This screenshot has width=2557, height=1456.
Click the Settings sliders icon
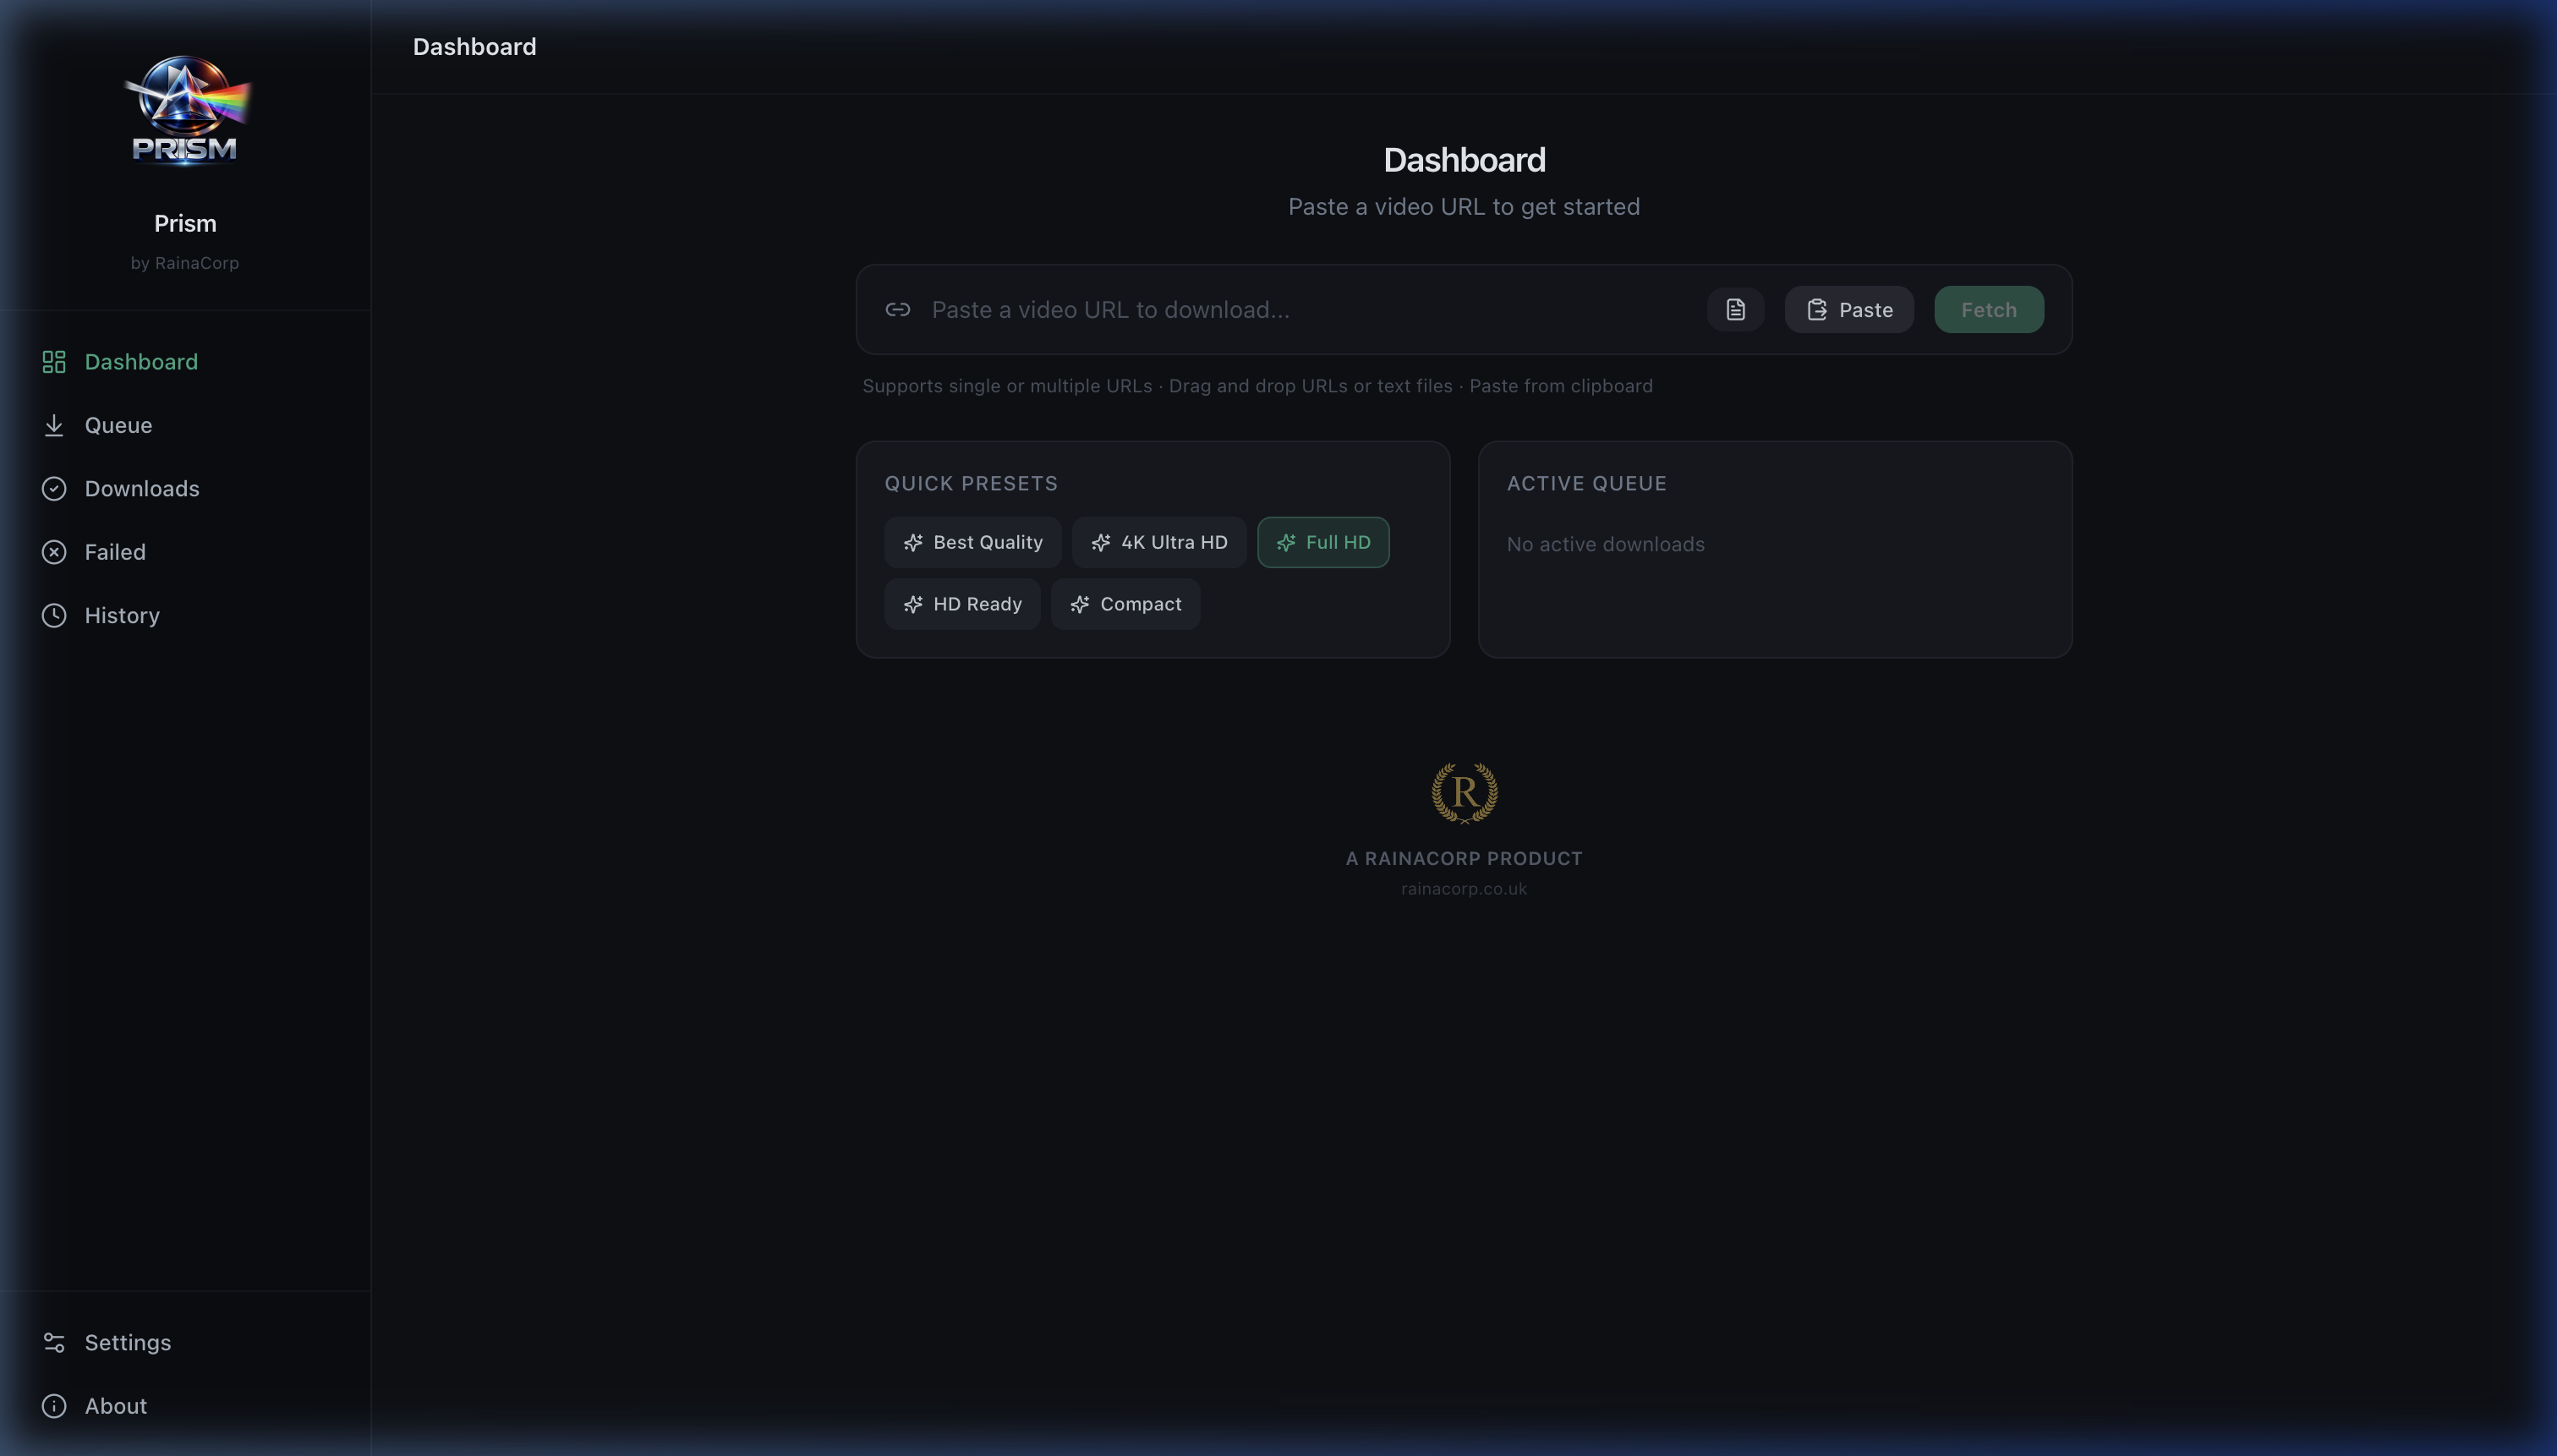coord(54,1342)
